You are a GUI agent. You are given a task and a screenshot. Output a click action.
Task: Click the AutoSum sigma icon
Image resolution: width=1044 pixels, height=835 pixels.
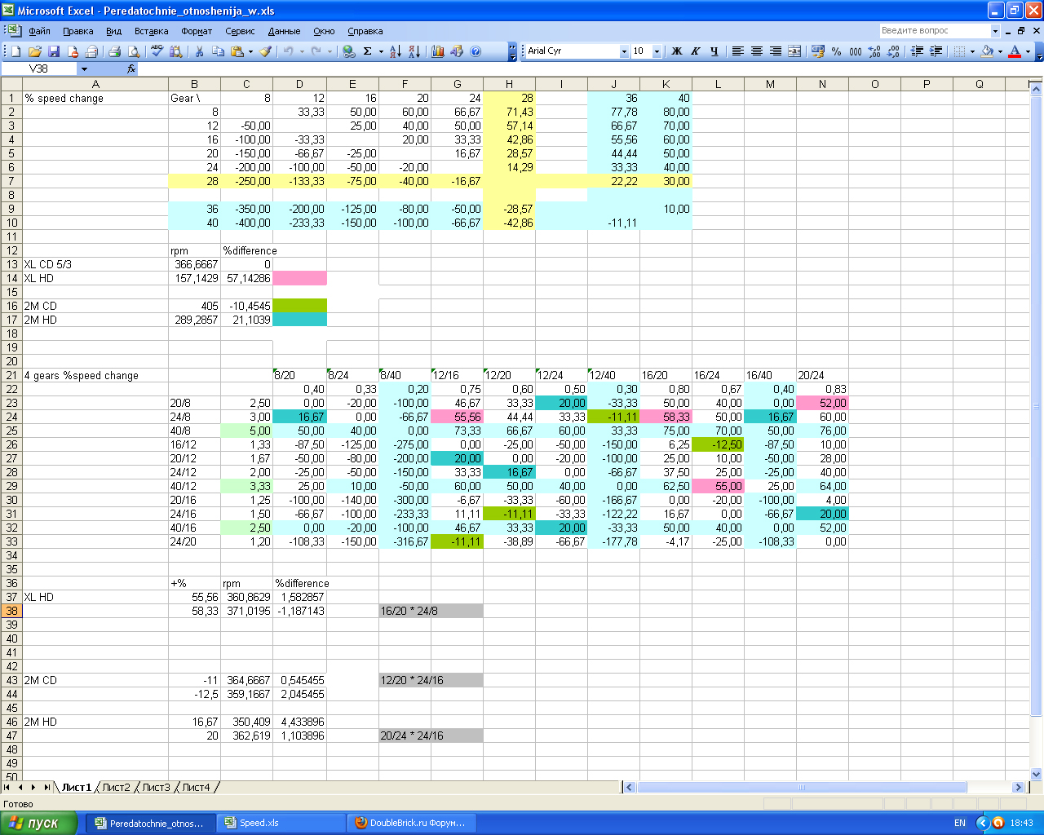(x=368, y=51)
